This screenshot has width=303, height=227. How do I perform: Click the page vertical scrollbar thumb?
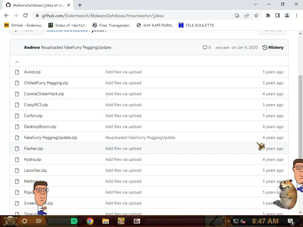click(301, 118)
